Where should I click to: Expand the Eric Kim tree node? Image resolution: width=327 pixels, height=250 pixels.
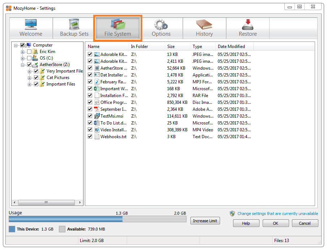pos(22,52)
